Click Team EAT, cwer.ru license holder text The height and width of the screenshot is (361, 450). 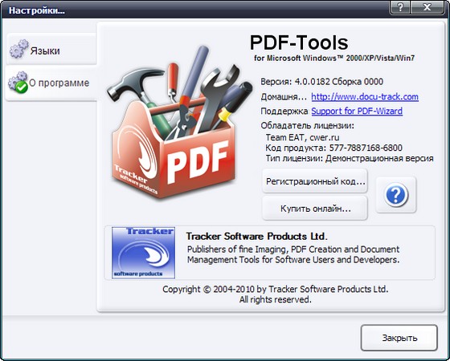pyautogui.click(x=302, y=137)
